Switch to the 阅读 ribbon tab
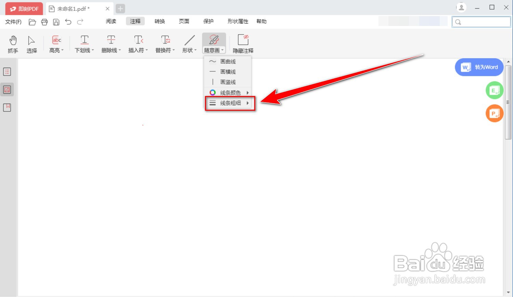The image size is (513, 297). 111,21
